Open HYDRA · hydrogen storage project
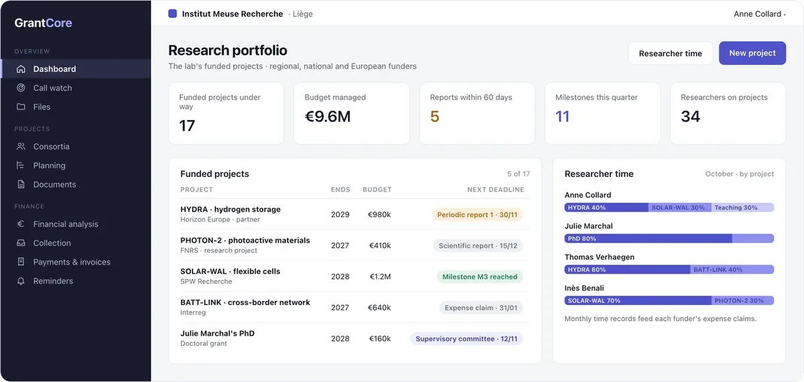The width and height of the screenshot is (804, 382). coord(354,214)
